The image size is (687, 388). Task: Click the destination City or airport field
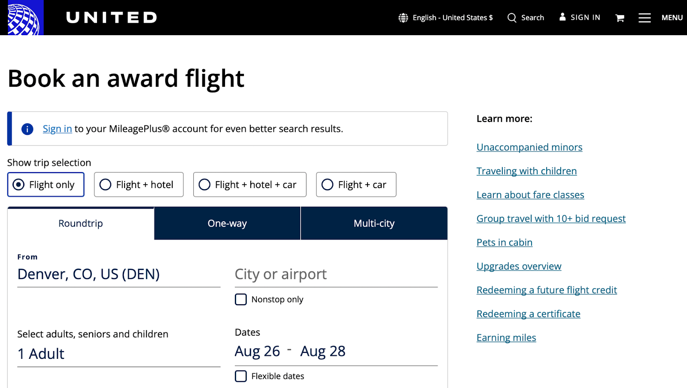pos(336,274)
